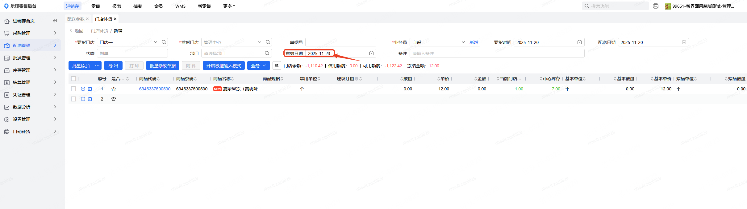
Task: Click into the 备注 input field
Action: pyautogui.click(x=497, y=53)
